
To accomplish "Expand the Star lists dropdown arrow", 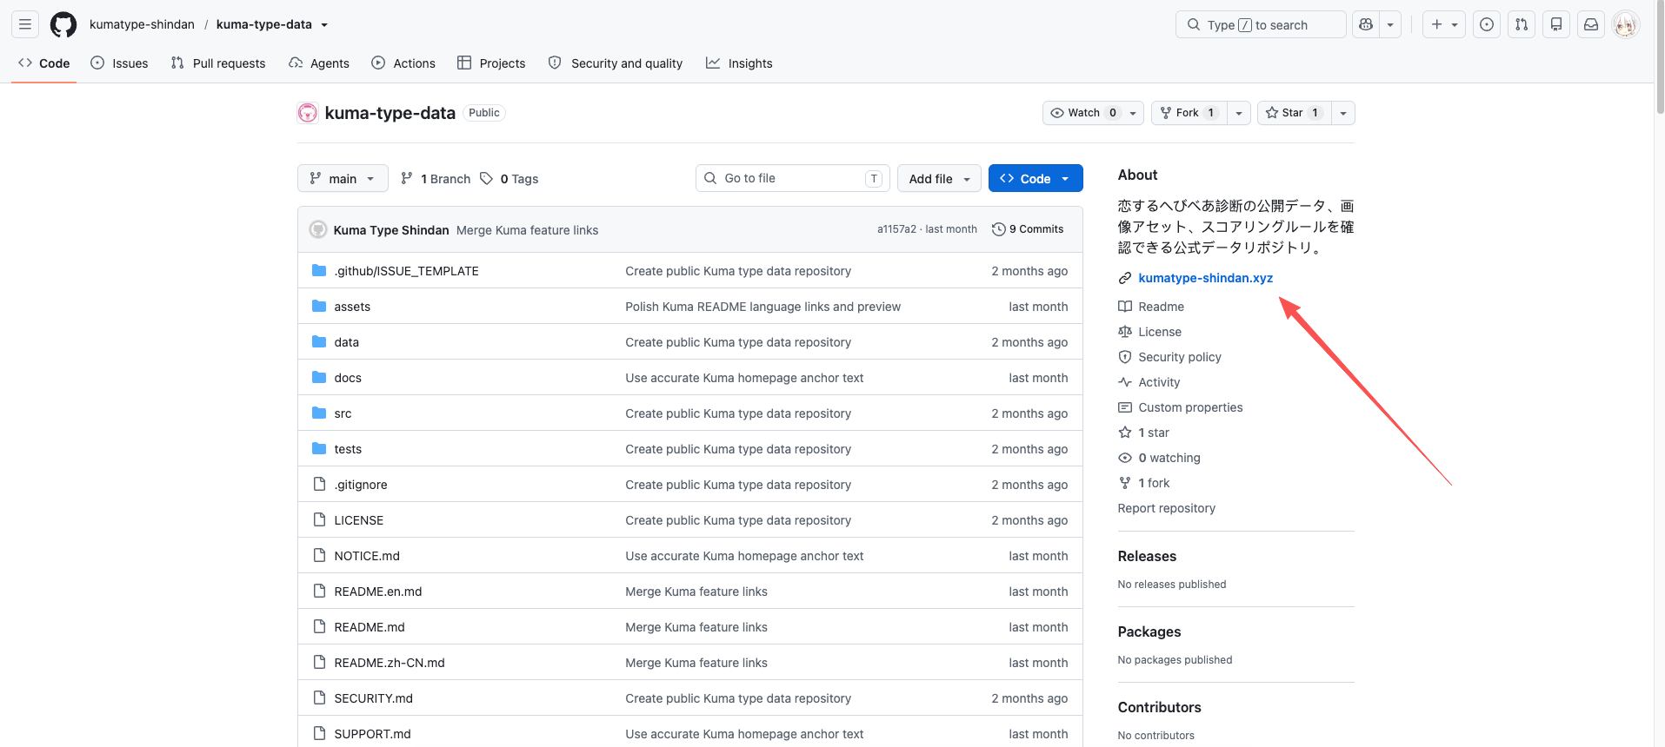I will click(1343, 113).
